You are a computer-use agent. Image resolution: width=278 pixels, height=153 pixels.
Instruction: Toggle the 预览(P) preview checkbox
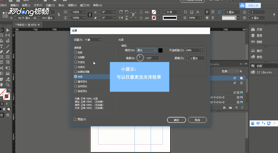tap(75, 119)
